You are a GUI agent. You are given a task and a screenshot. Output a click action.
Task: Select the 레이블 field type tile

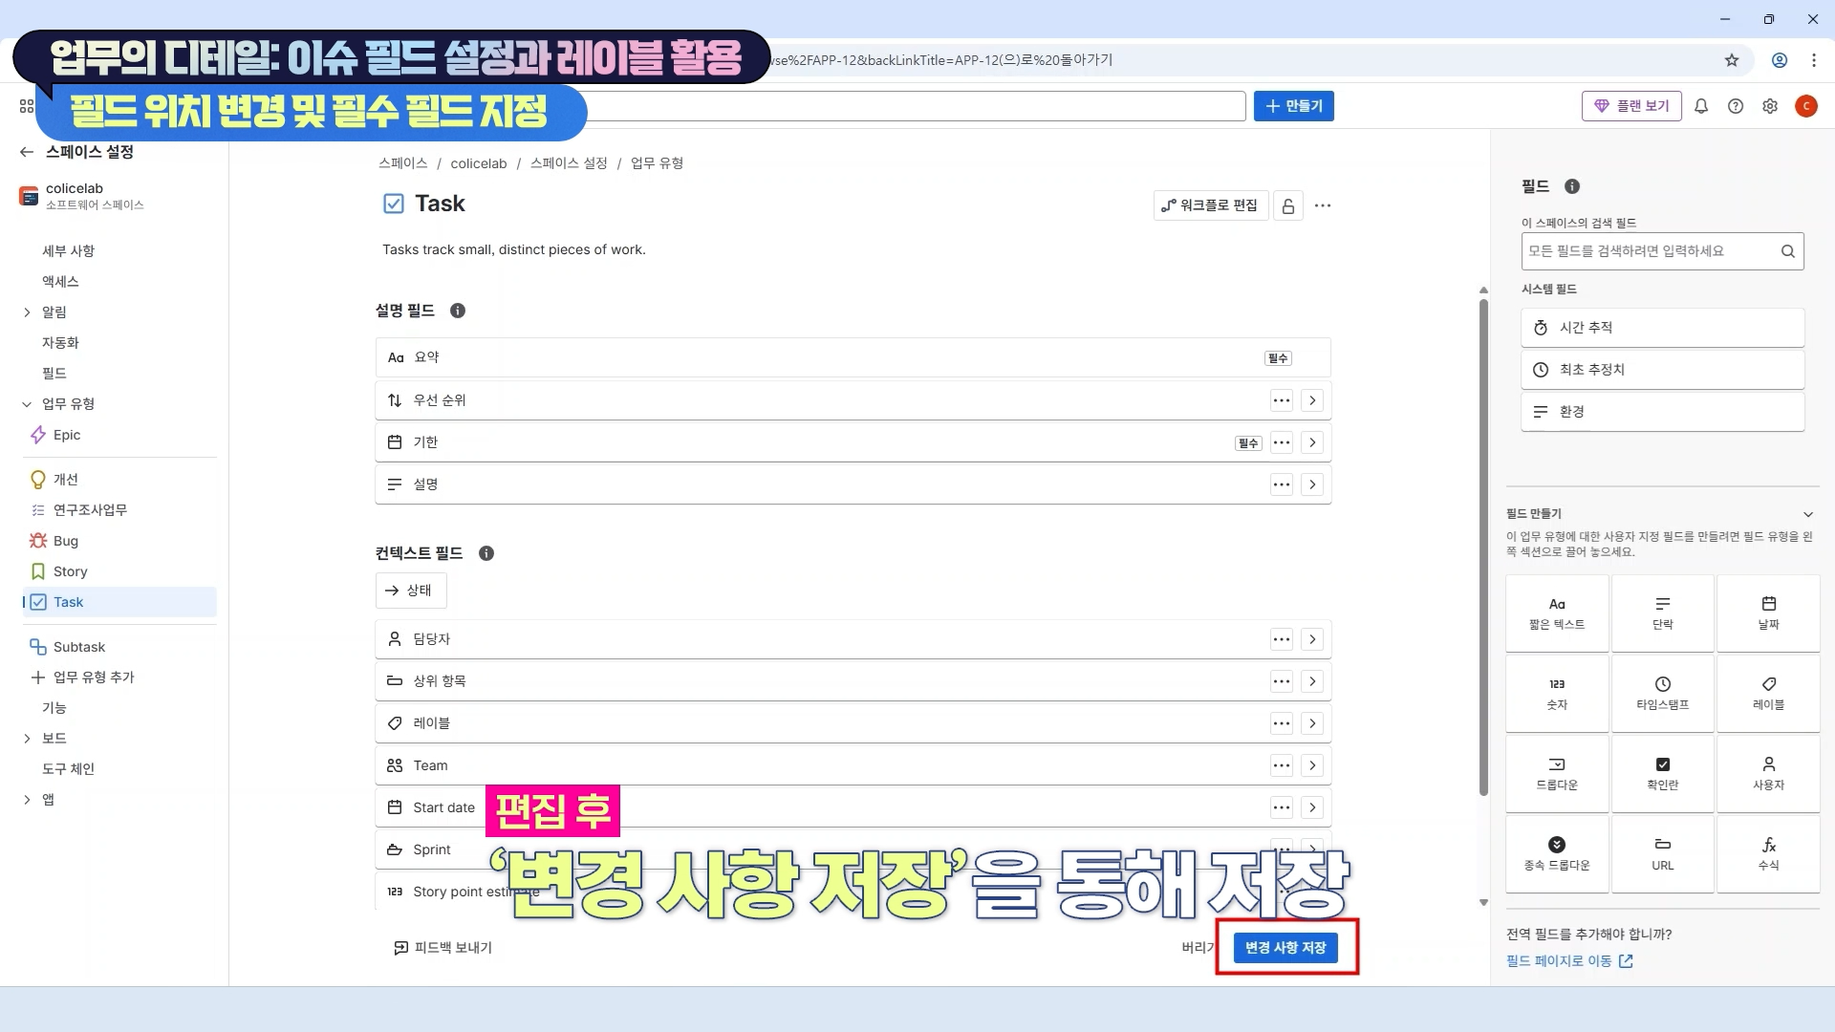1767,693
